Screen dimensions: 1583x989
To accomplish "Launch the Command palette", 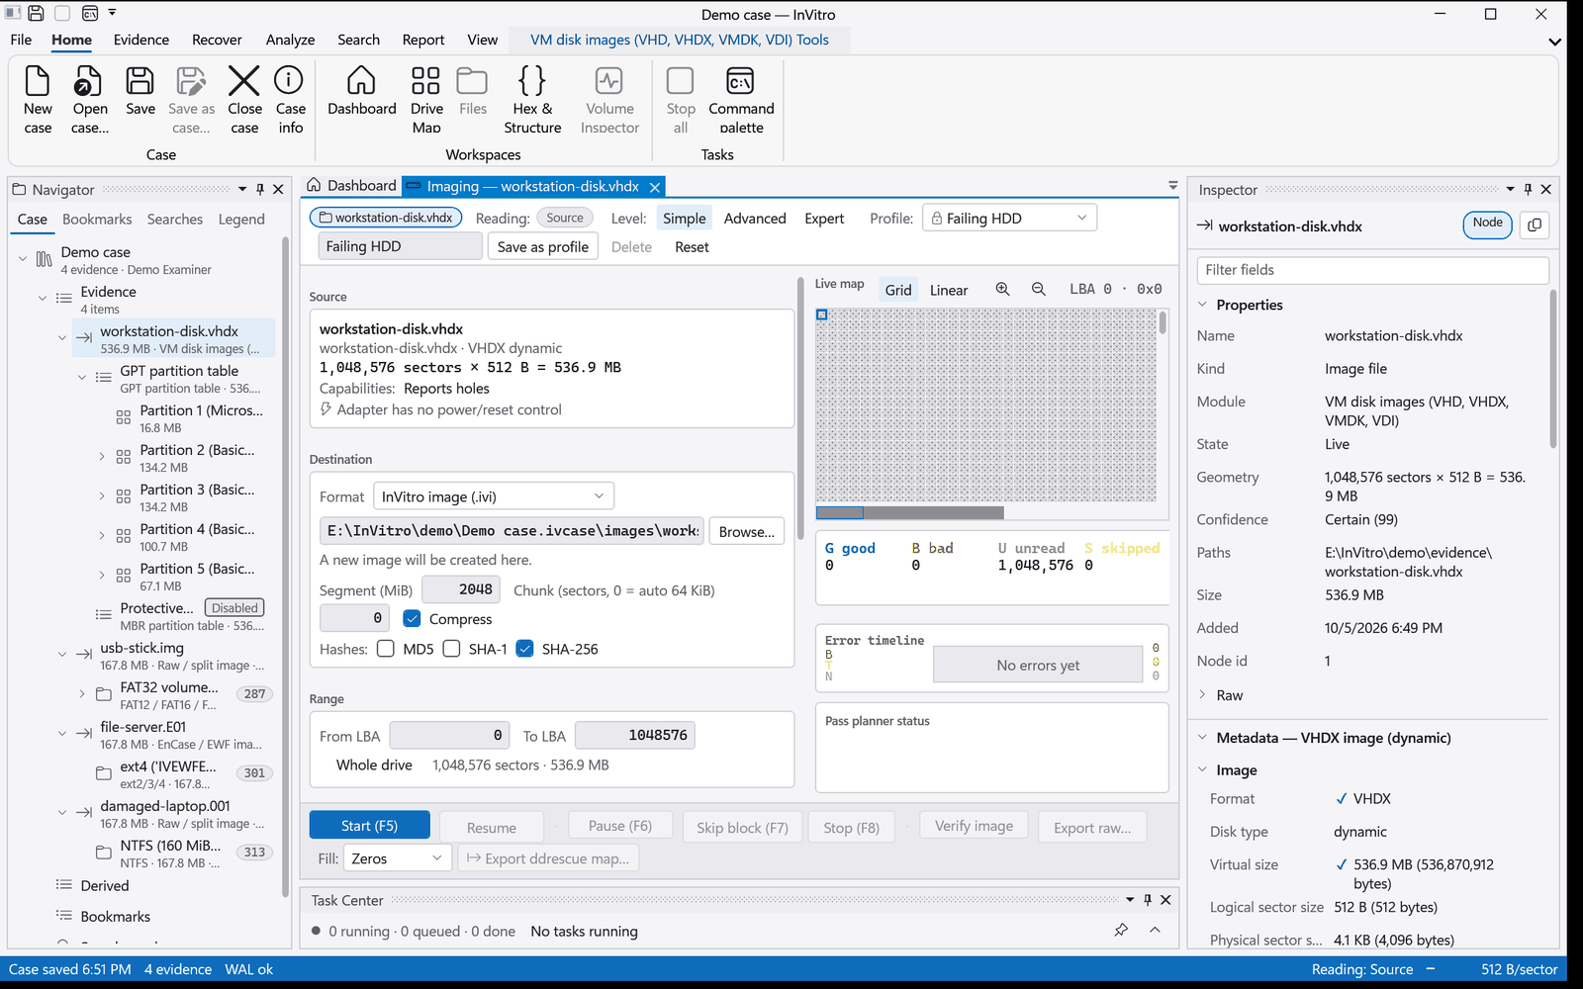I will pyautogui.click(x=741, y=99).
